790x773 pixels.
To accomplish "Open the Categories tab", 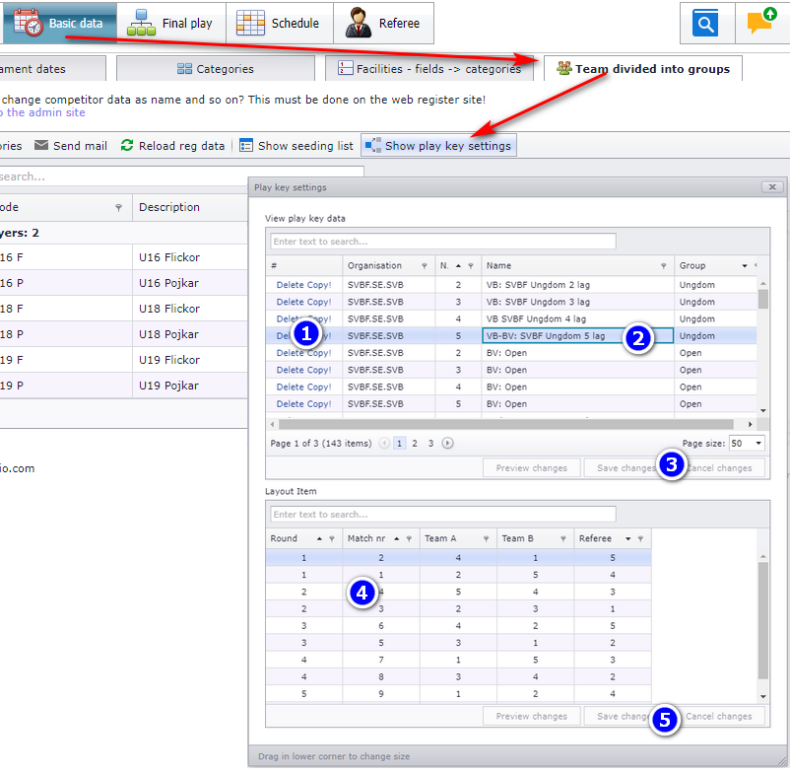I will [x=216, y=69].
